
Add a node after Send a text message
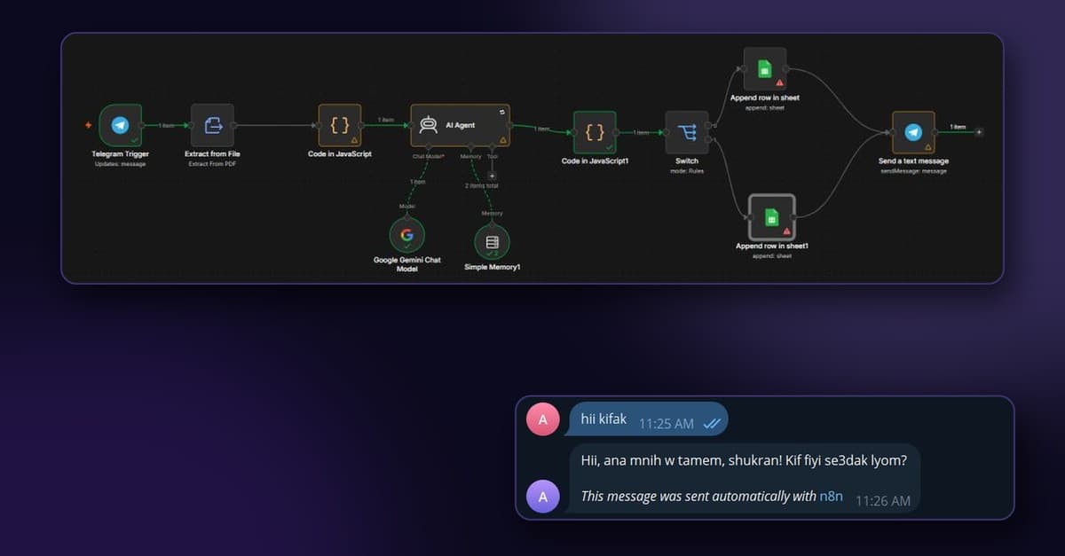[x=979, y=132]
